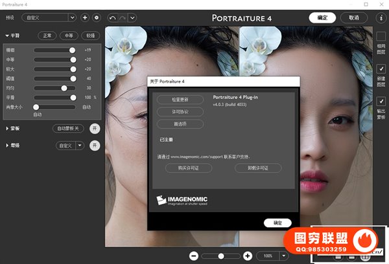Adjust the 均匀 slider handle
The height and width of the screenshot is (264, 389).
coord(64,87)
